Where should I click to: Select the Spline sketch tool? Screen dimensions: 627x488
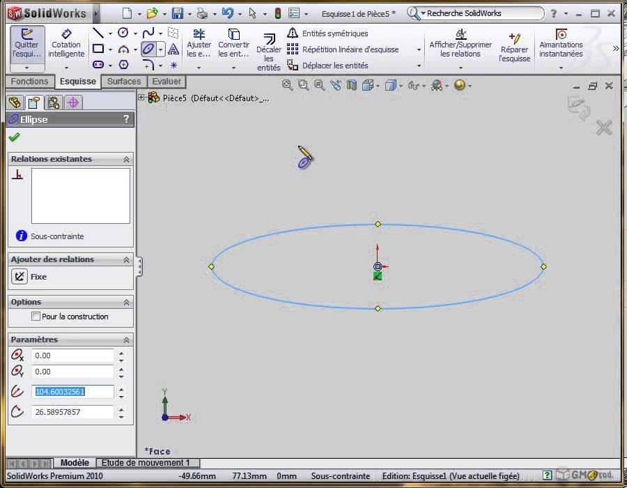click(148, 33)
